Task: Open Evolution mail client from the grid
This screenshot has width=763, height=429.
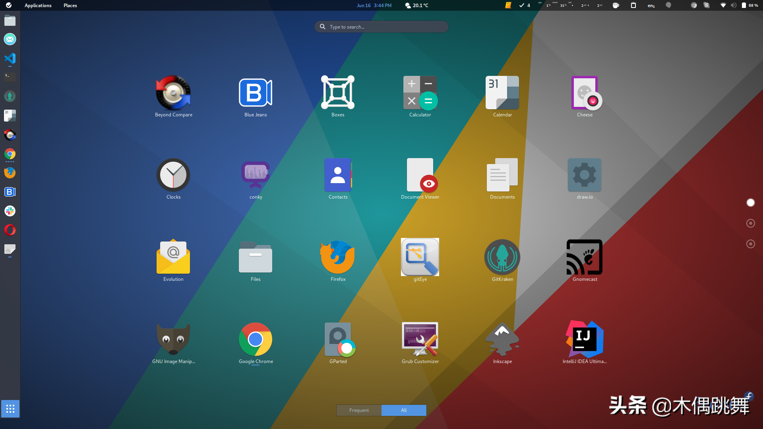Action: 173,261
